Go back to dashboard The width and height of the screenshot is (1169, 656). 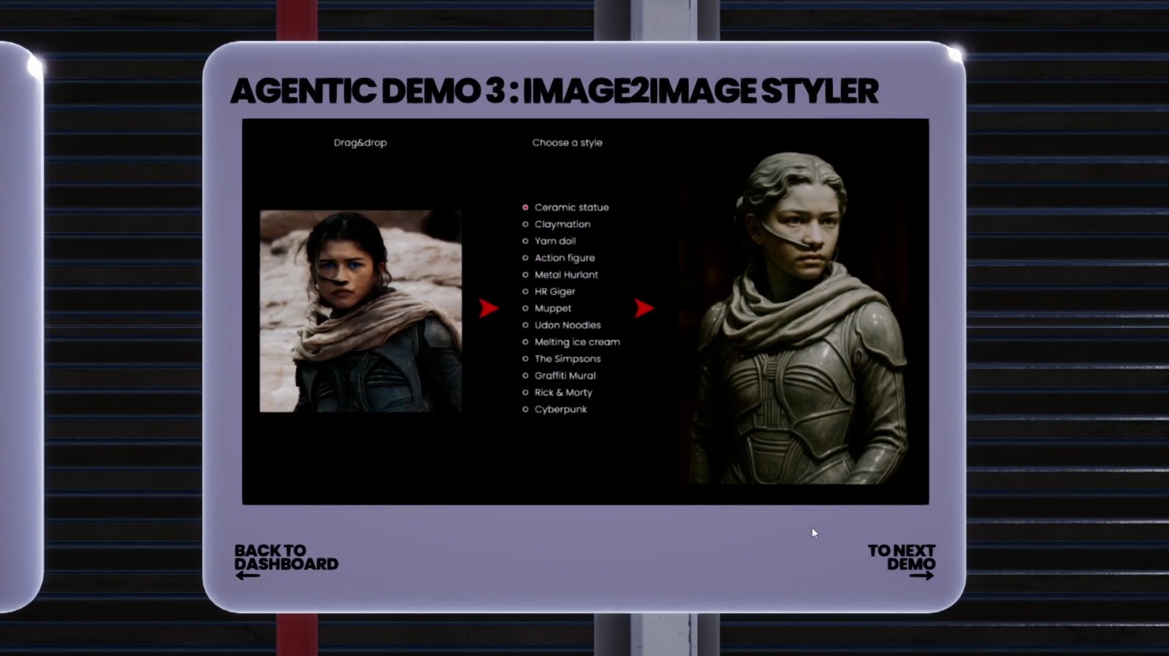click(286, 561)
